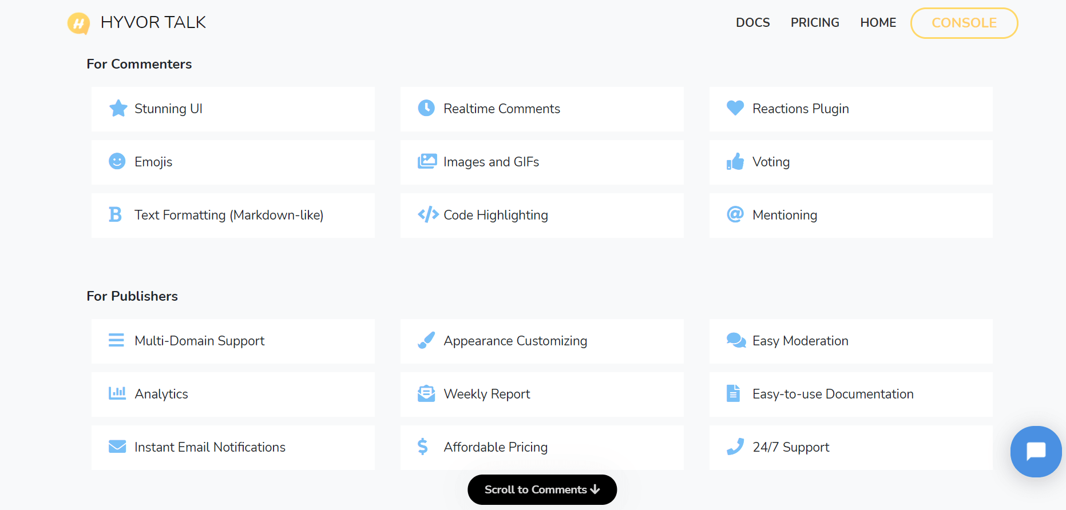This screenshot has height=510, width=1066.
Task: Click the Easy-to-use Documentation label
Action: click(x=833, y=394)
